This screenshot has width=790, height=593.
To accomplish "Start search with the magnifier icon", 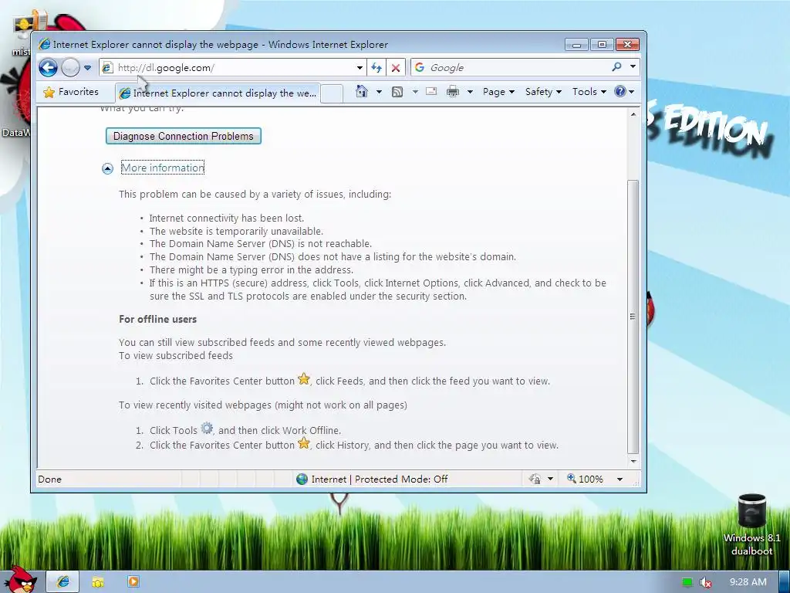I will [x=616, y=66].
